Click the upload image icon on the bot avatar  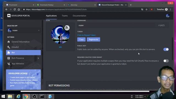67,28
